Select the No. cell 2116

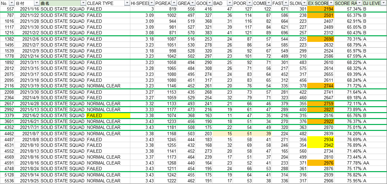pos(8,86)
